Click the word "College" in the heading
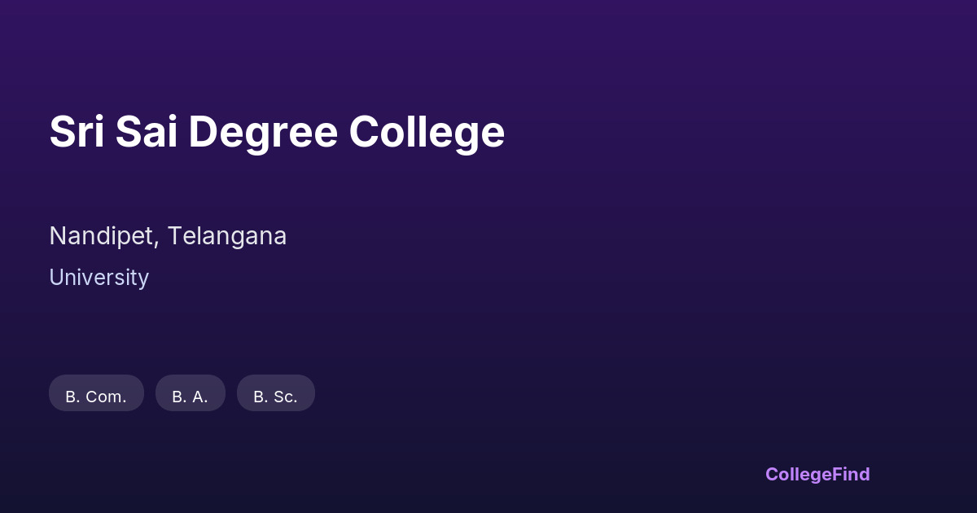Viewport: 977px width, 513px height. (427, 132)
